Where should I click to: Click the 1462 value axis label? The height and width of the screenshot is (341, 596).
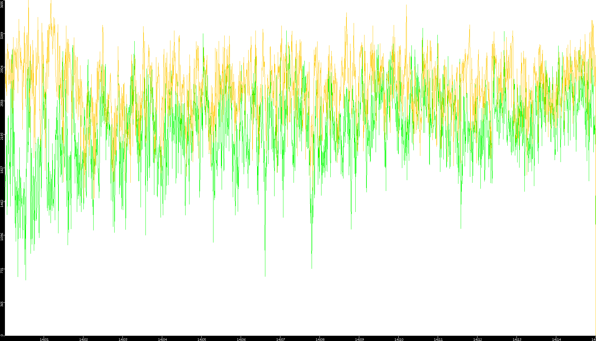tap(2, 203)
